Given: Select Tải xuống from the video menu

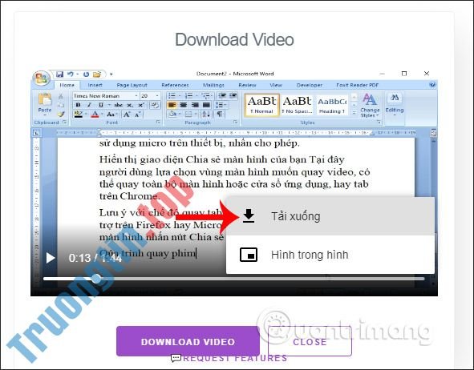Looking at the screenshot, I should coord(330,216).
